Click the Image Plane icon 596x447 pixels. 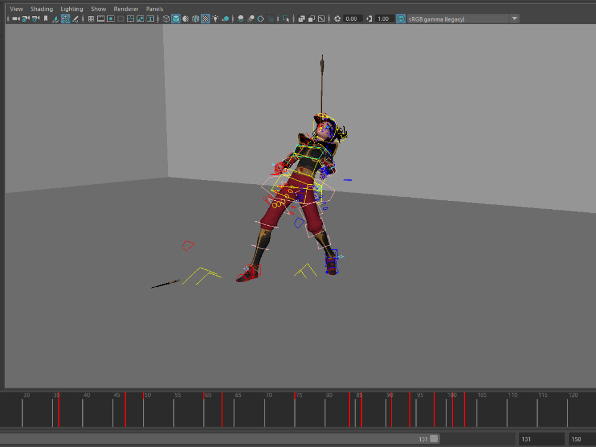coord(55,18)
